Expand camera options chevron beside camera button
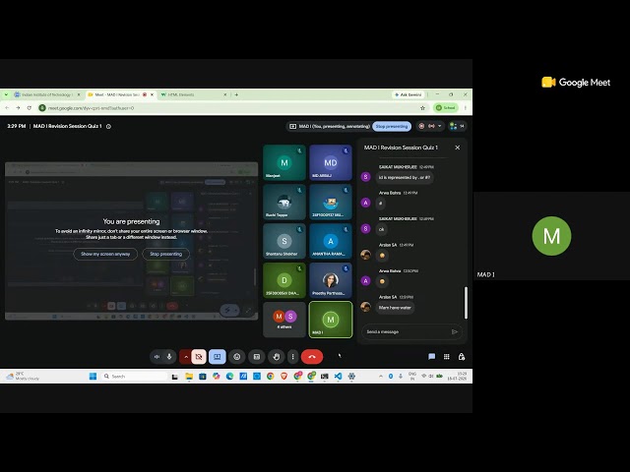This screenshot has width=630, height=472. coord(186,356)
